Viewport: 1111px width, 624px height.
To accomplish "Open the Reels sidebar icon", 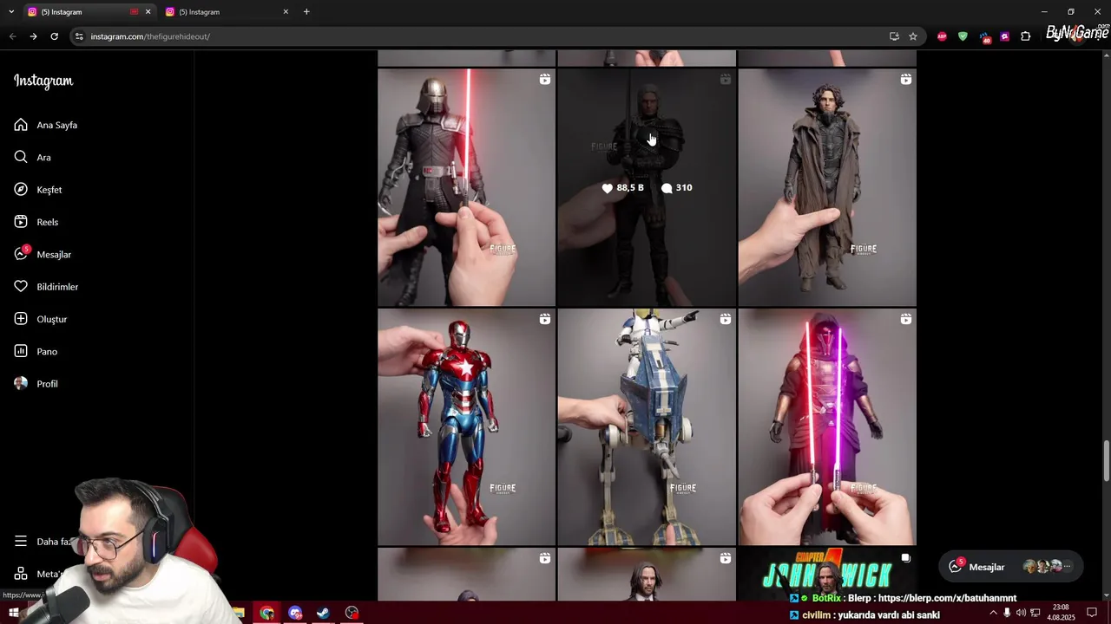I will (21, 222).
